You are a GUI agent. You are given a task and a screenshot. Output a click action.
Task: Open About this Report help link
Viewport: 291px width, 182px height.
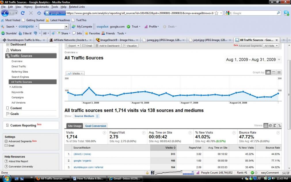tap(18, 161)
